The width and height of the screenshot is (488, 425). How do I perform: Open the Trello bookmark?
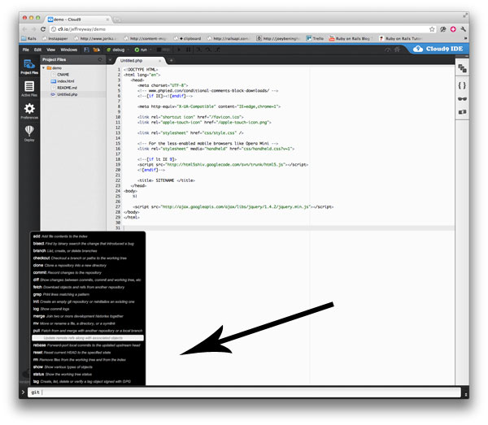coord(315,38)
